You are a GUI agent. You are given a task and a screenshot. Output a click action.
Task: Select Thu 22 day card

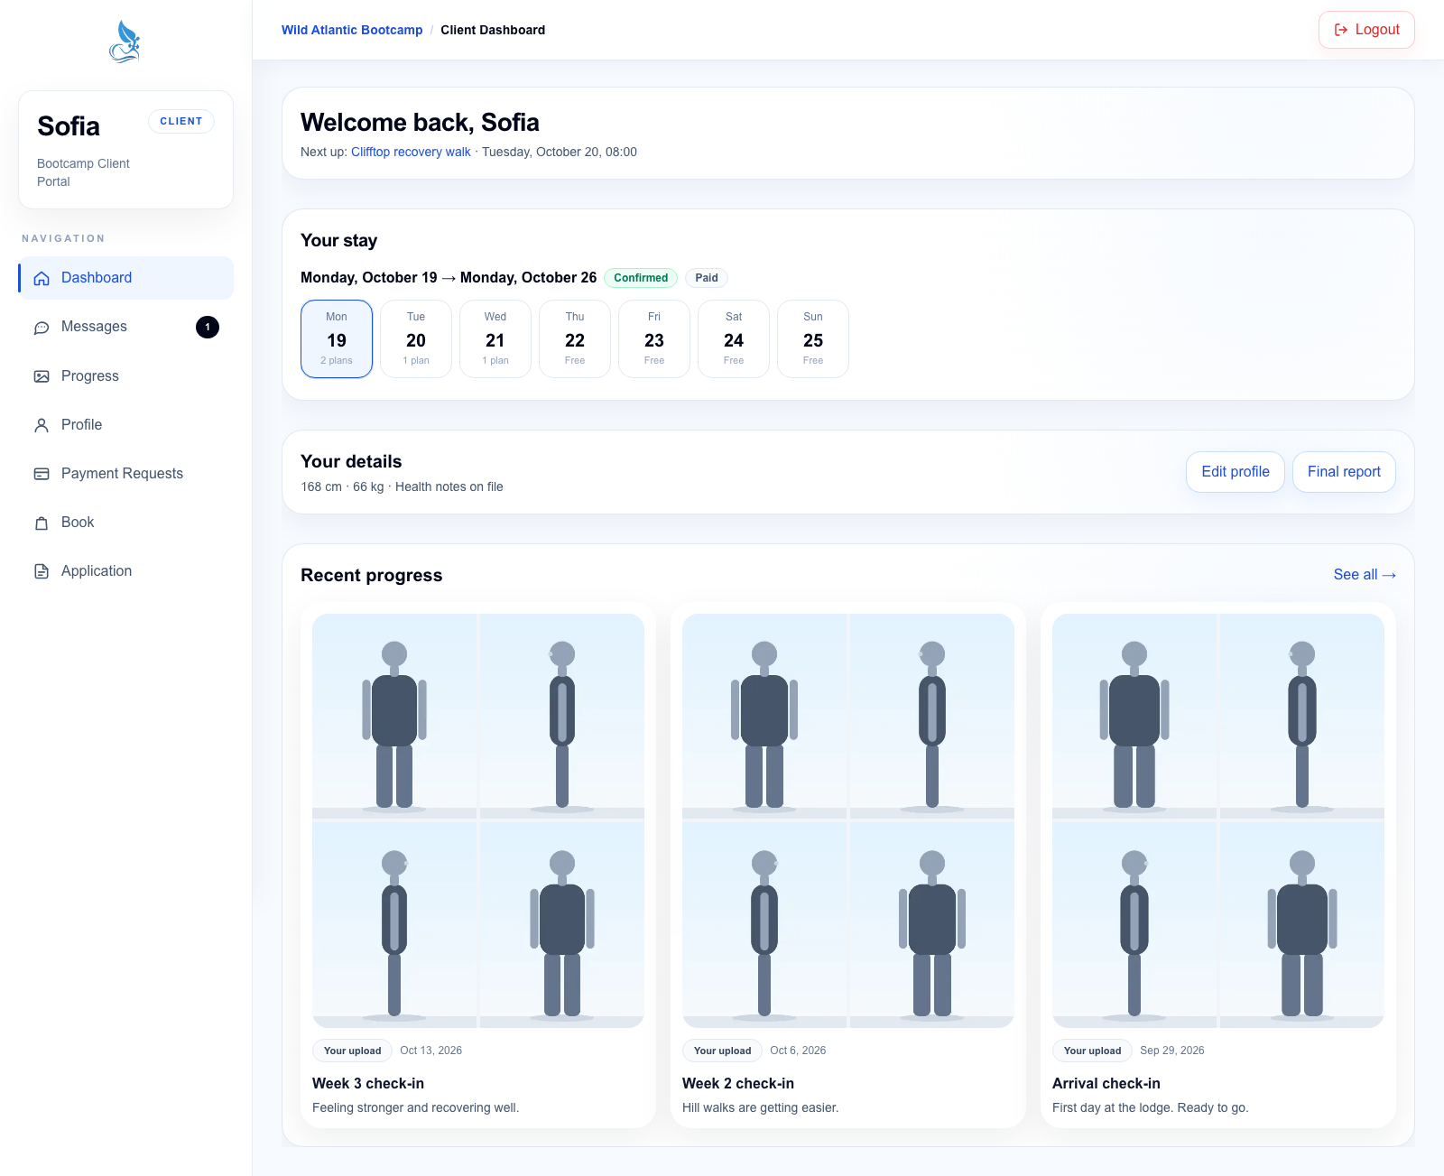pyautogui.click(x=575, y=338)
